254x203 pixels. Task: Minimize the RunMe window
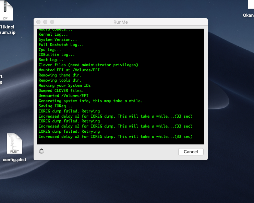46,22
